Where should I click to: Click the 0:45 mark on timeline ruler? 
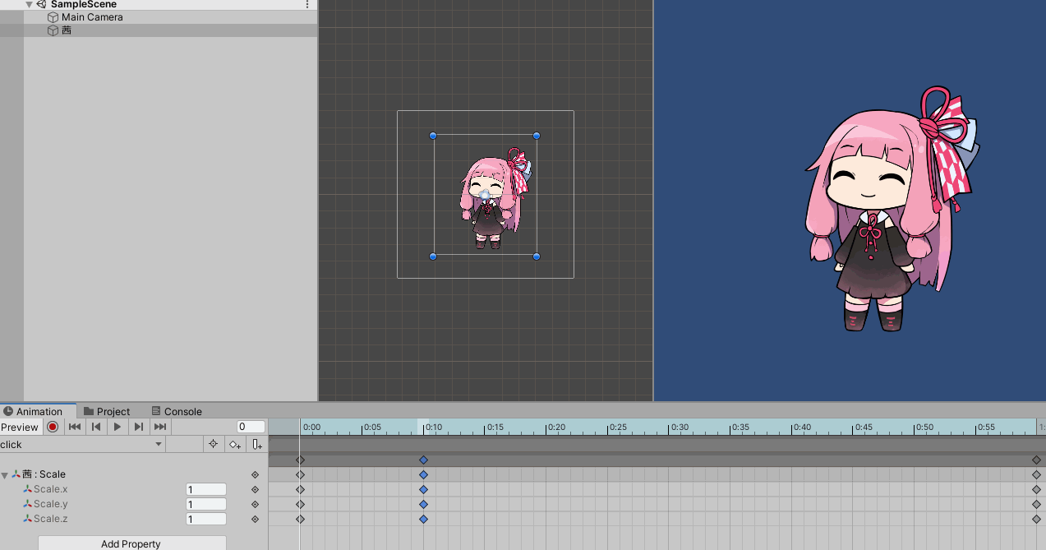(x=863, y=428)
